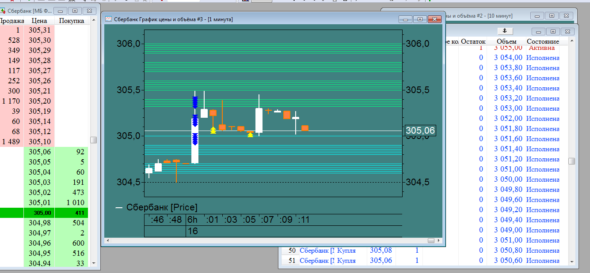Click the chart horizontal scrollbar right arrow
590x273 pixels.
(x=439, y=241)
